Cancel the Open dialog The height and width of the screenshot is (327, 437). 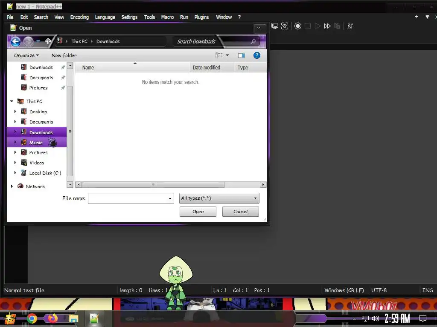pyautogui.click(x=241, y=212)
